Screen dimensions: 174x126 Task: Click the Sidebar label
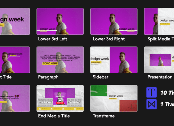pos(100,77)
